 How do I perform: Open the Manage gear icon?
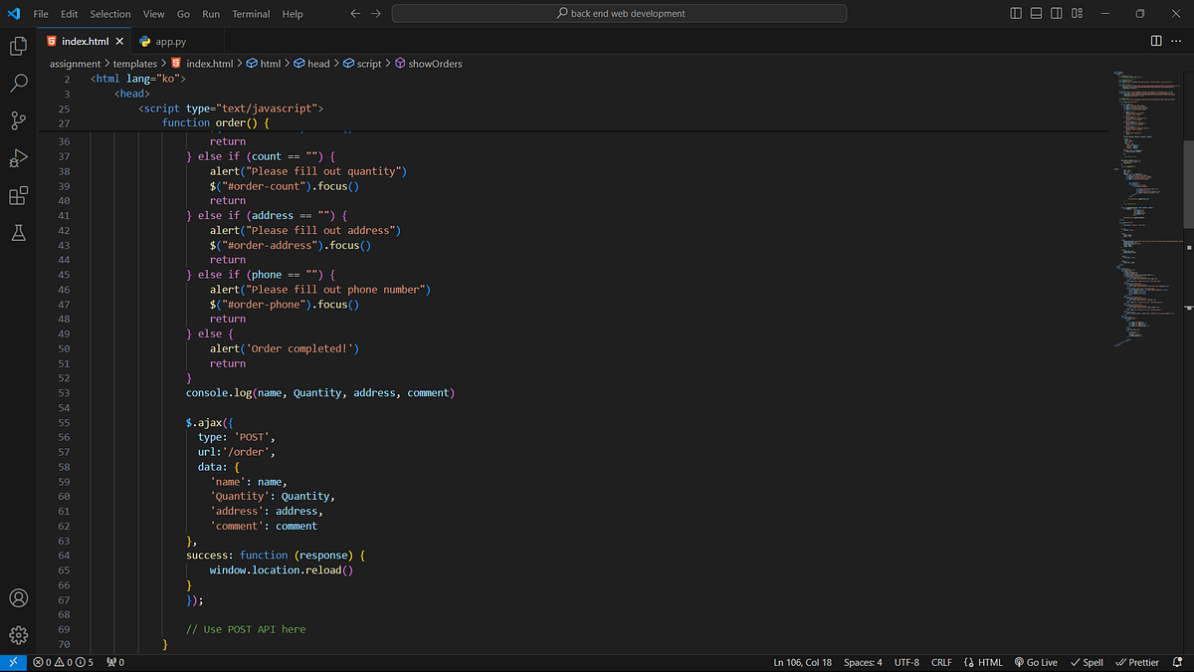click(x=18, y=634)
